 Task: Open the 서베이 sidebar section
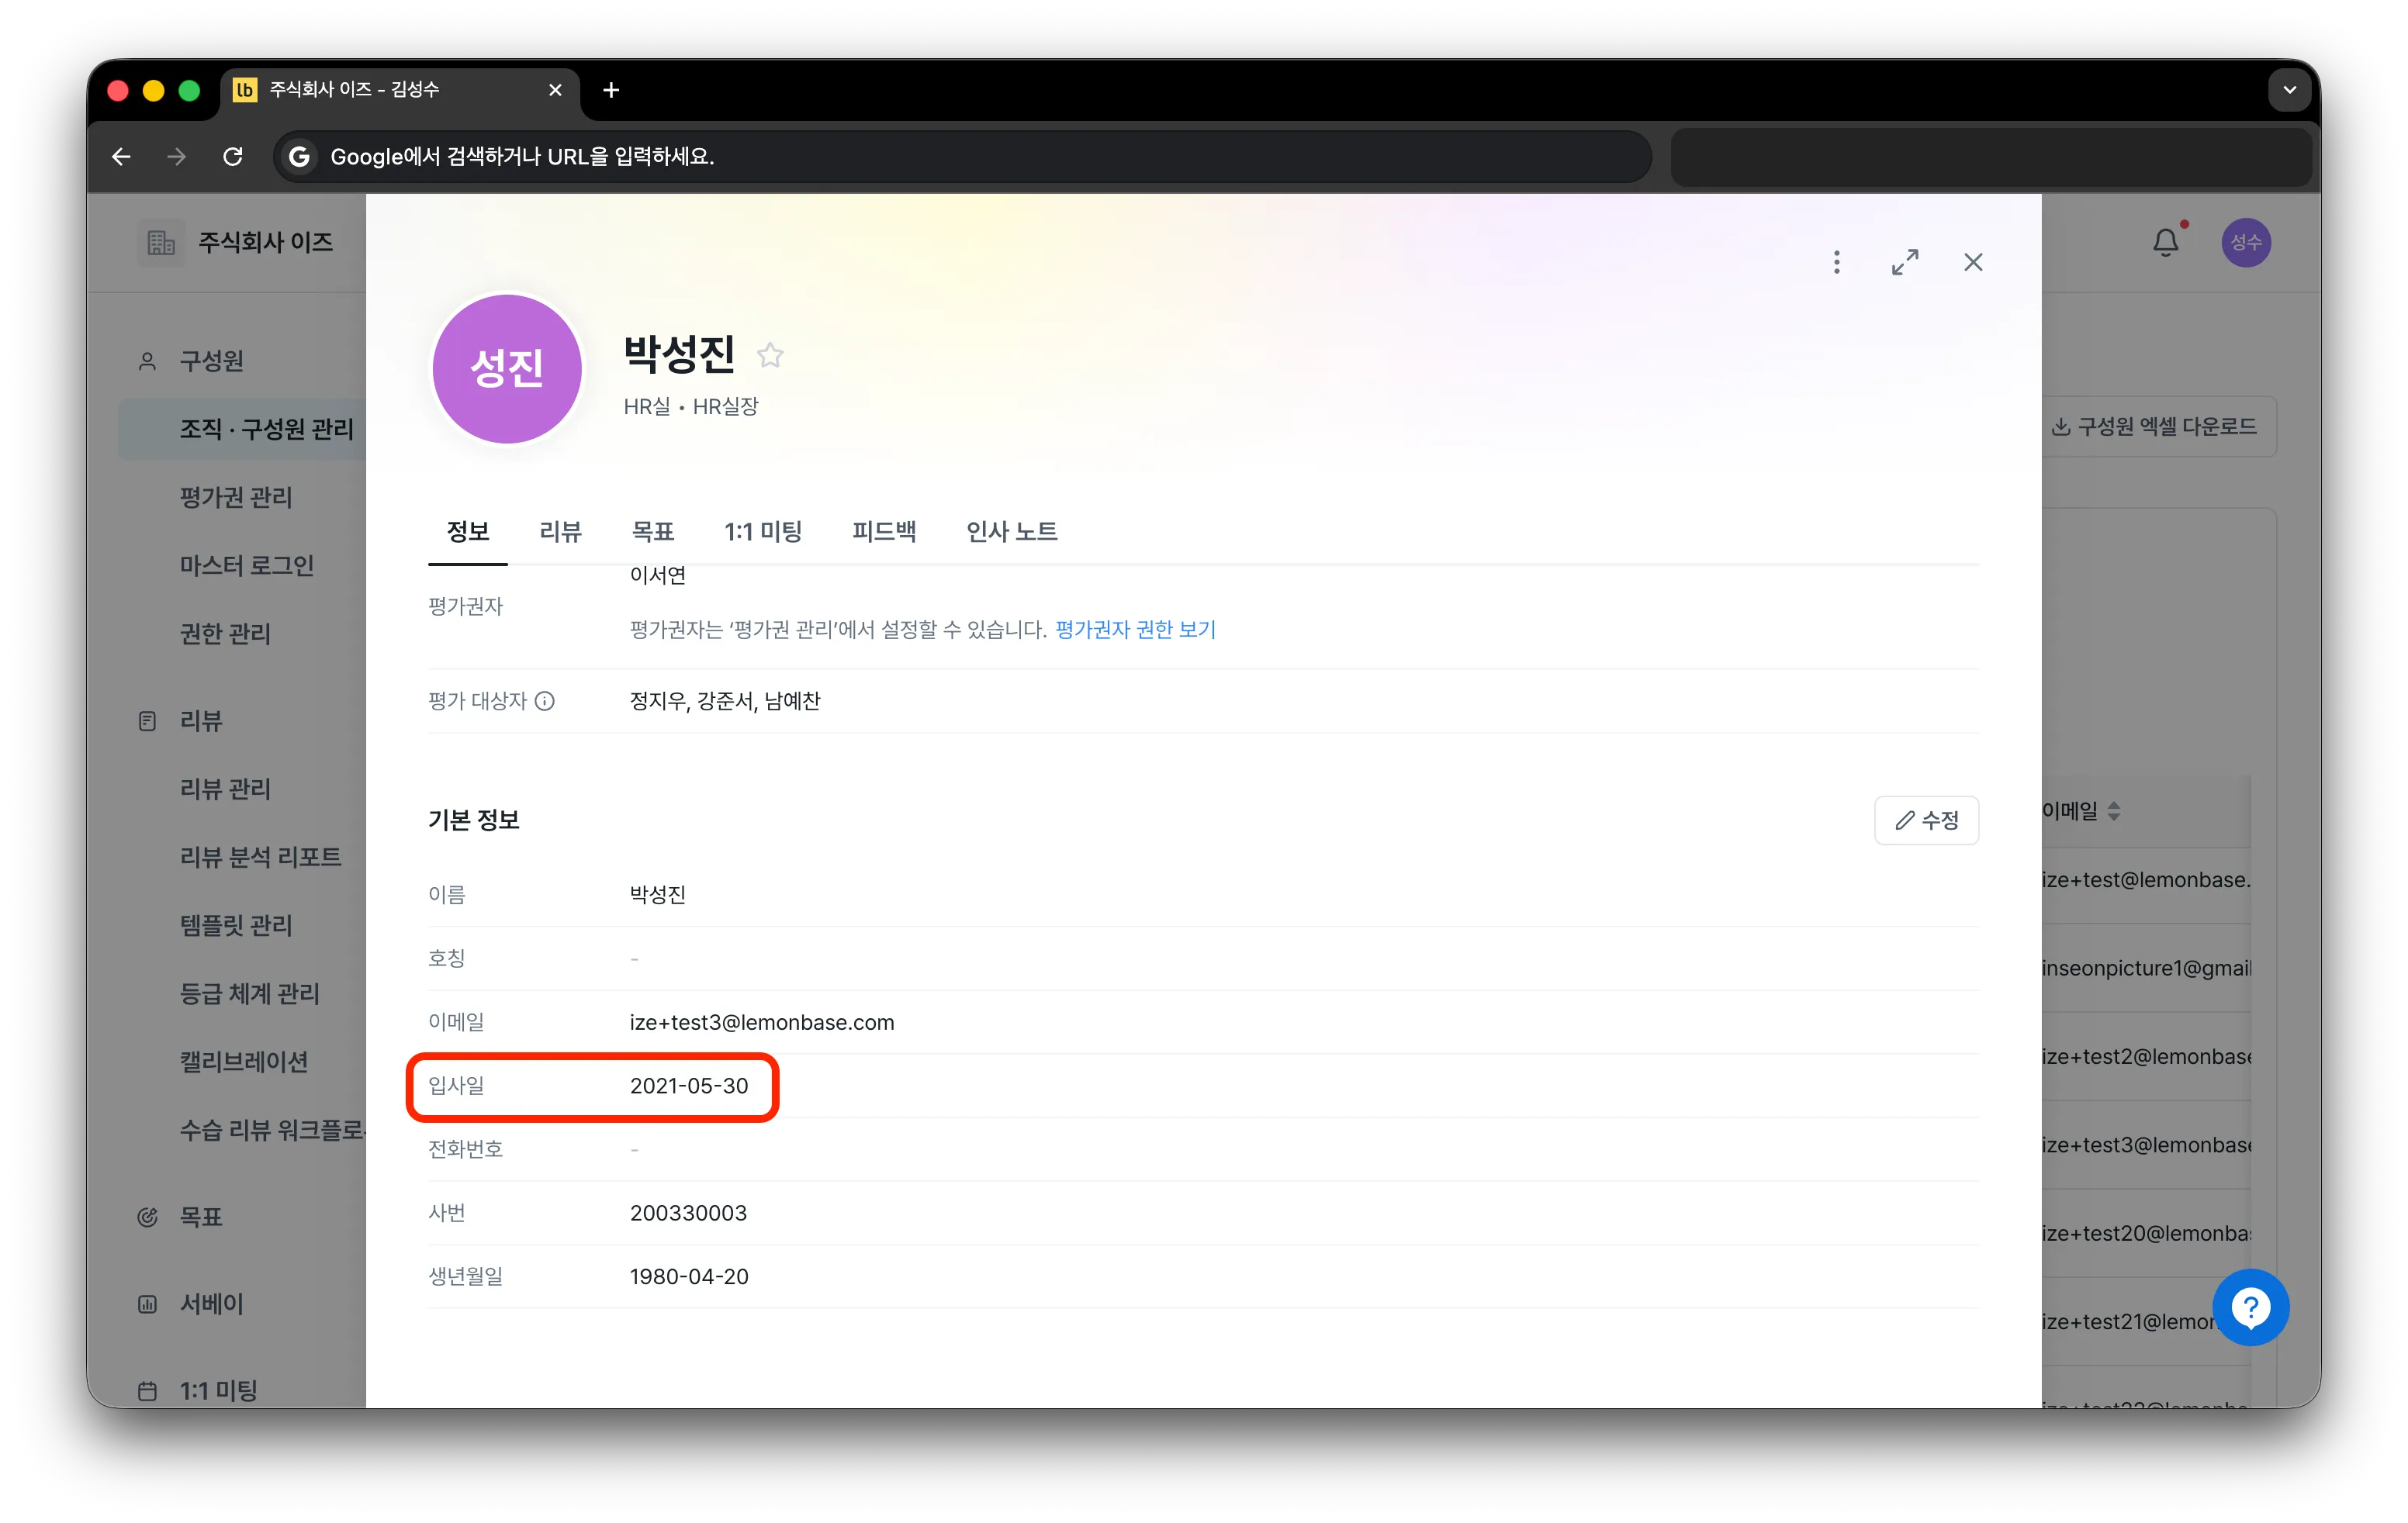(211, 1303)
